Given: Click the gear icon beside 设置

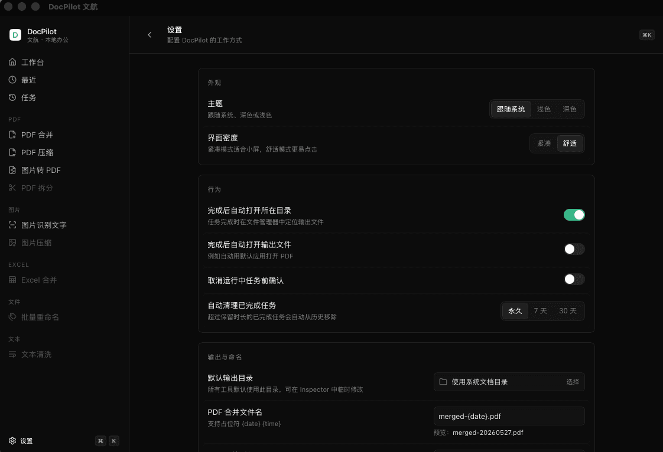Looking at the screenshot, I should [12, 441].
